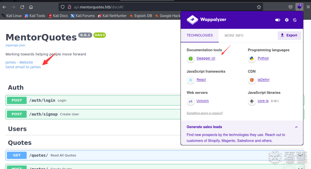Image resolution: width=311 pixels, height=169 pixels.
Task: Open the core-js technology link
Action: tap(263, 101)
